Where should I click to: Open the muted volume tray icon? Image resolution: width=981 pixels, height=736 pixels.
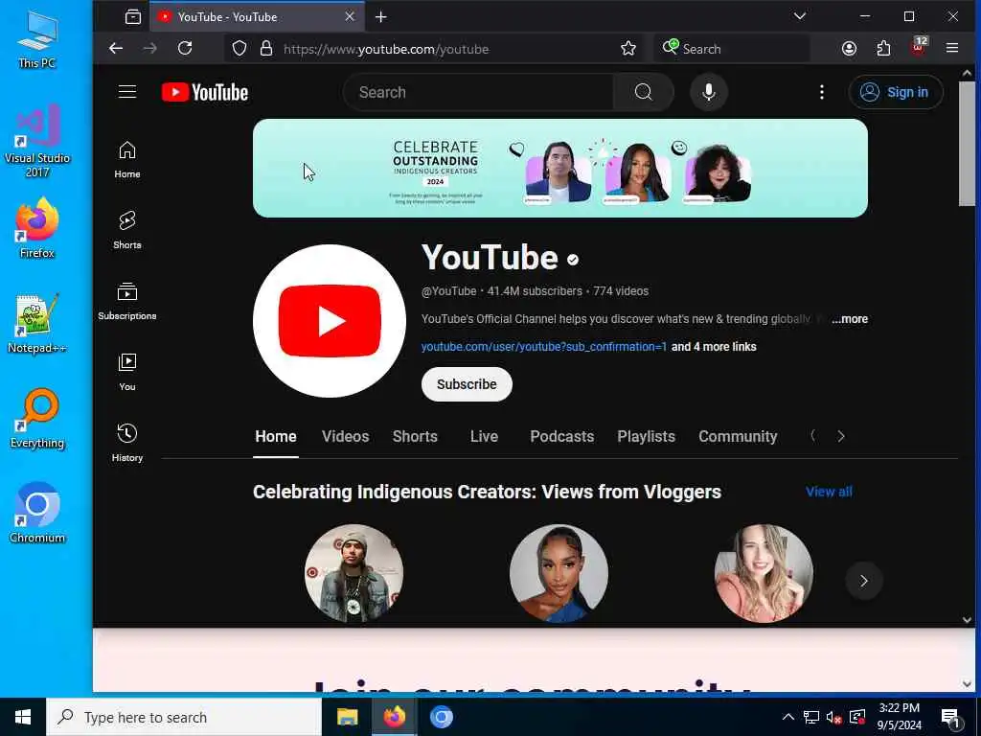coord(833,717)
